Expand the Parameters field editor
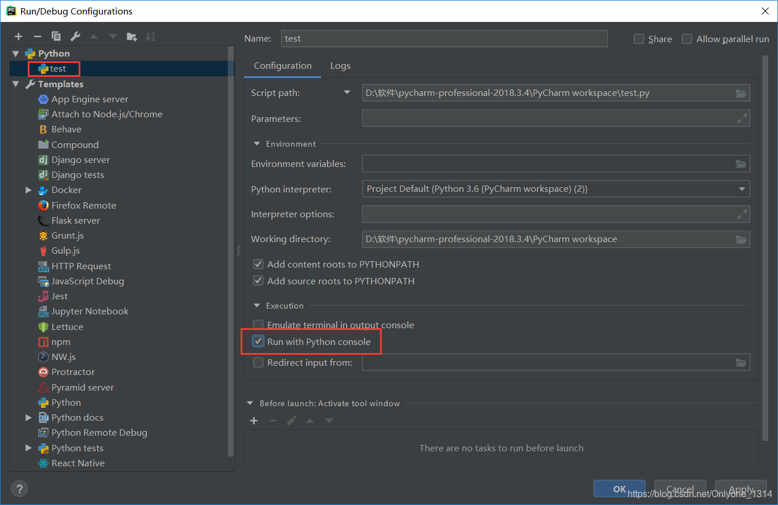 pyautogui.click(x=742, y=118)
